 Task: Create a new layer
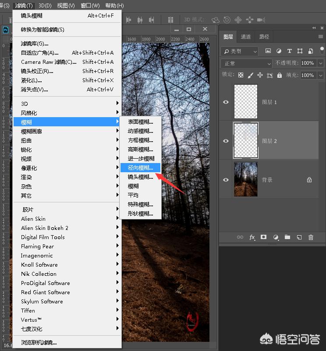(299, 237)
